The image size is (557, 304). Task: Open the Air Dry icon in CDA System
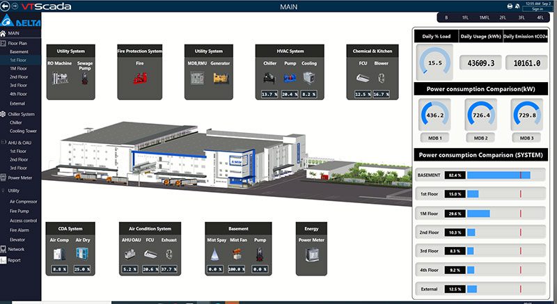[83, 255]
